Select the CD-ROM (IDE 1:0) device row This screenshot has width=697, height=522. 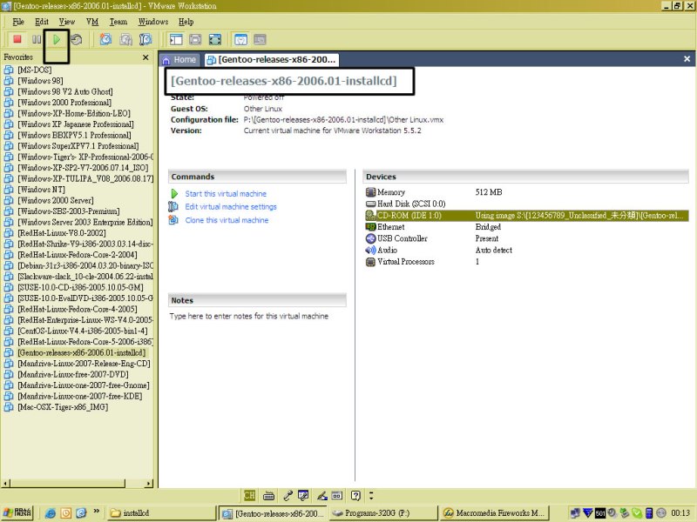[x=526, y=216]
